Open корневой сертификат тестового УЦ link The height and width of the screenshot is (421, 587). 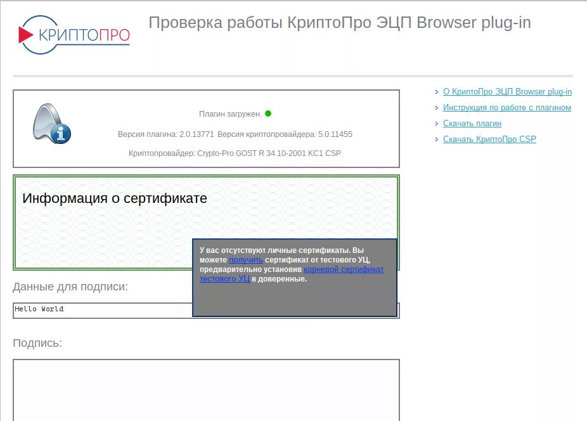tap(344, 269)
